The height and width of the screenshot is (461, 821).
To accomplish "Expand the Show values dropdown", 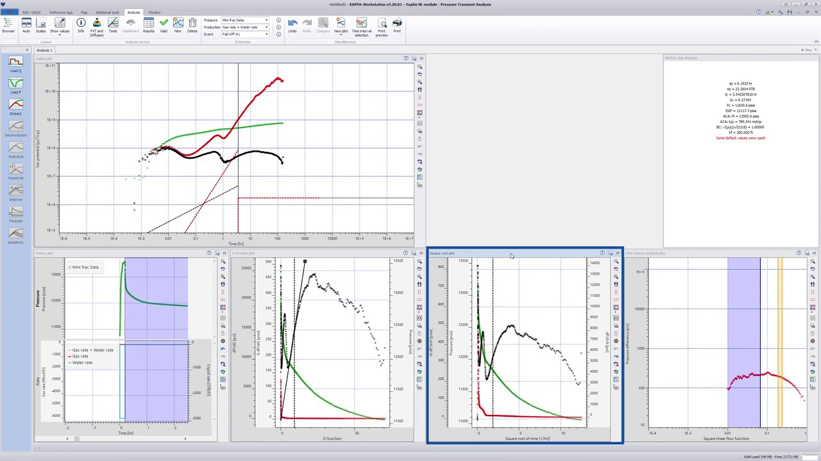I will (60, 35).
